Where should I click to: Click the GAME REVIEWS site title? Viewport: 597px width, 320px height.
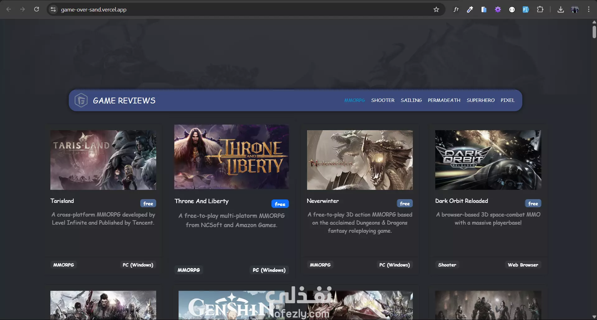124,100
